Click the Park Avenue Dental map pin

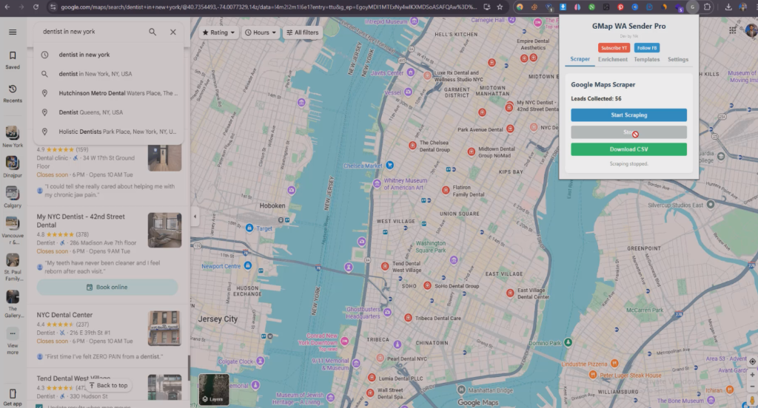point(510,129)
